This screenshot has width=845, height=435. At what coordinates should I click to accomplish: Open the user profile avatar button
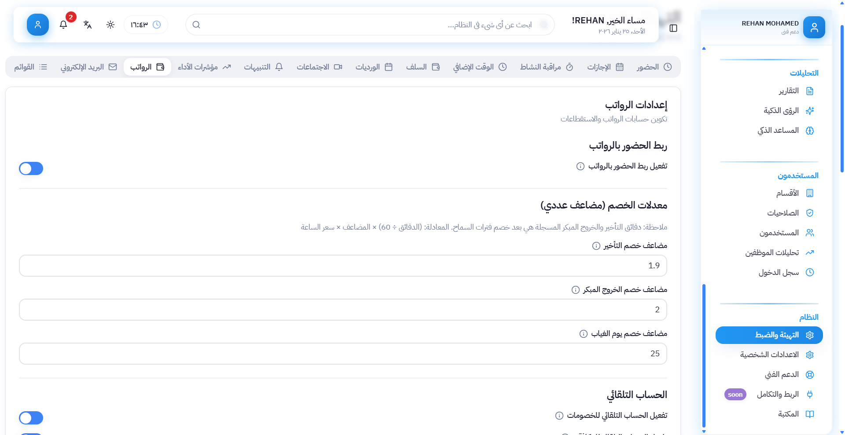click(38, 25)
